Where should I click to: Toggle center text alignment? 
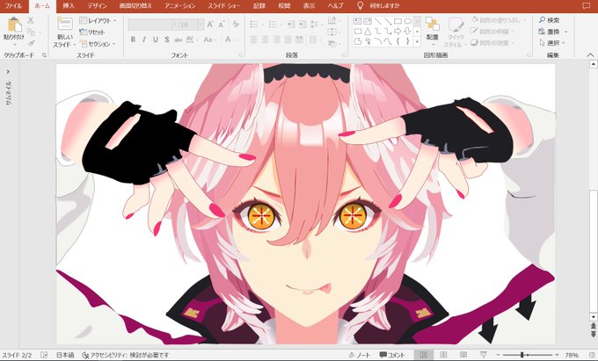click(266, 40)
